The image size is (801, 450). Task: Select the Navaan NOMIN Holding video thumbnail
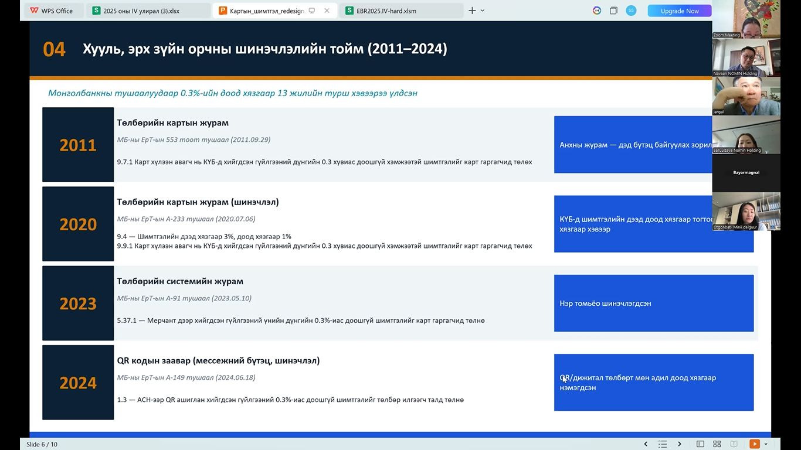point(746,57)
